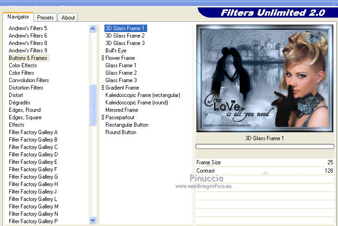Select the Effects category
Screen dimensions: 338x226
tap(17, 125)
